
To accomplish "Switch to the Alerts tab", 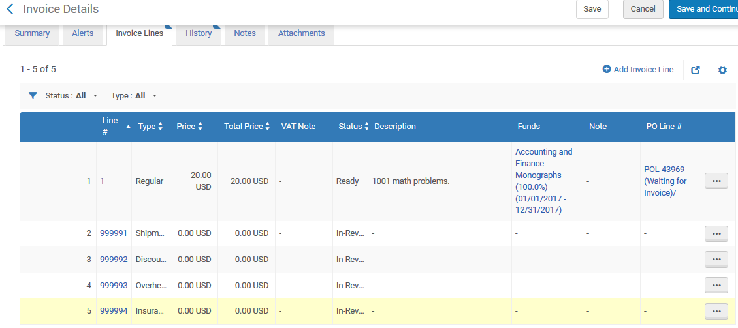I will (83, 33).
